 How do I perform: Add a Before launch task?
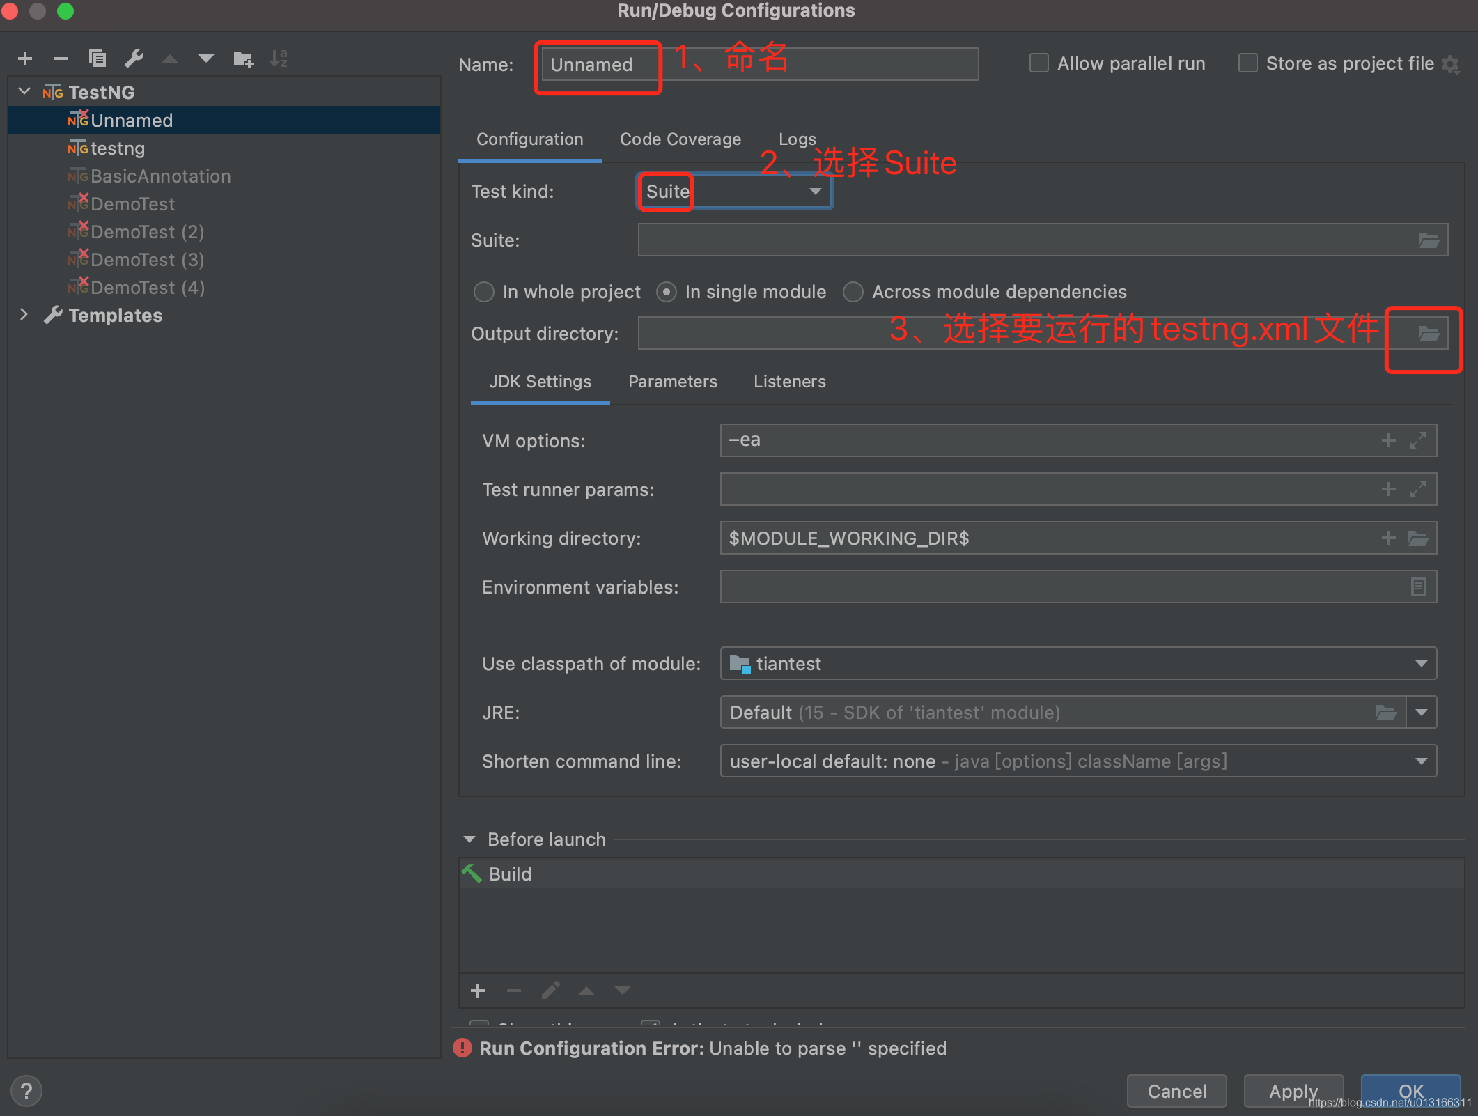[x=478, y=991]
